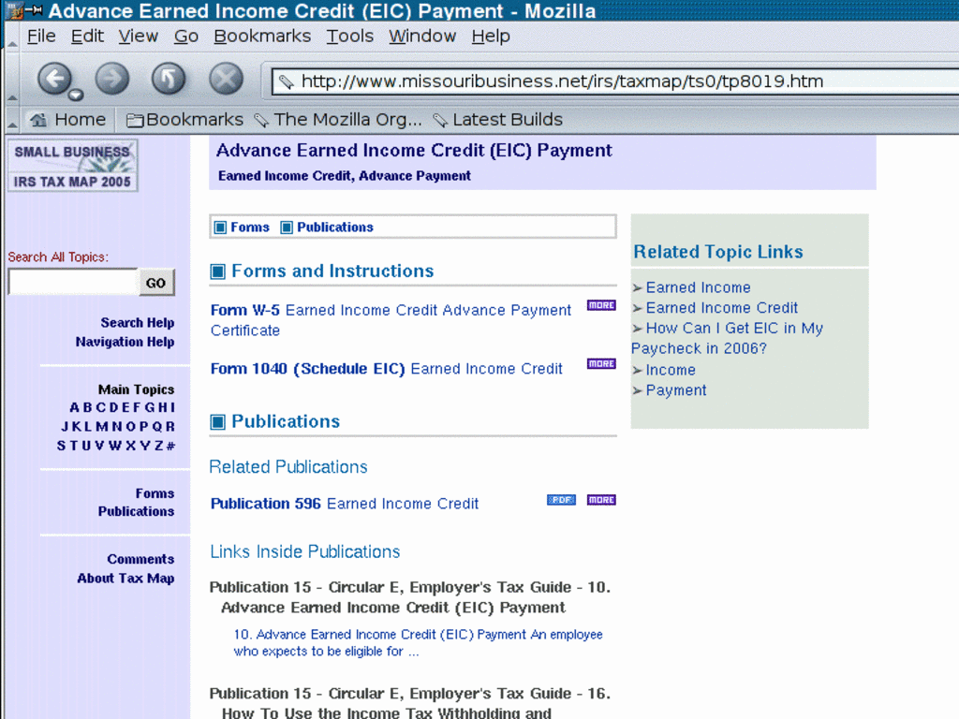The width and height of the screenshot is (959, 719).
Task: Click the Stop loading button
Action: coord(226,79)
